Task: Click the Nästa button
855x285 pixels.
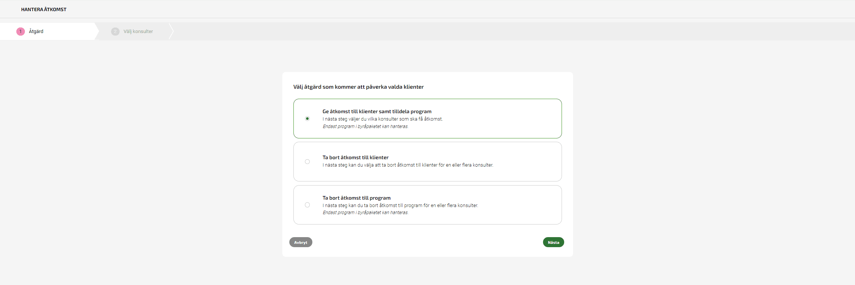Action: click(x=553, y=242)
